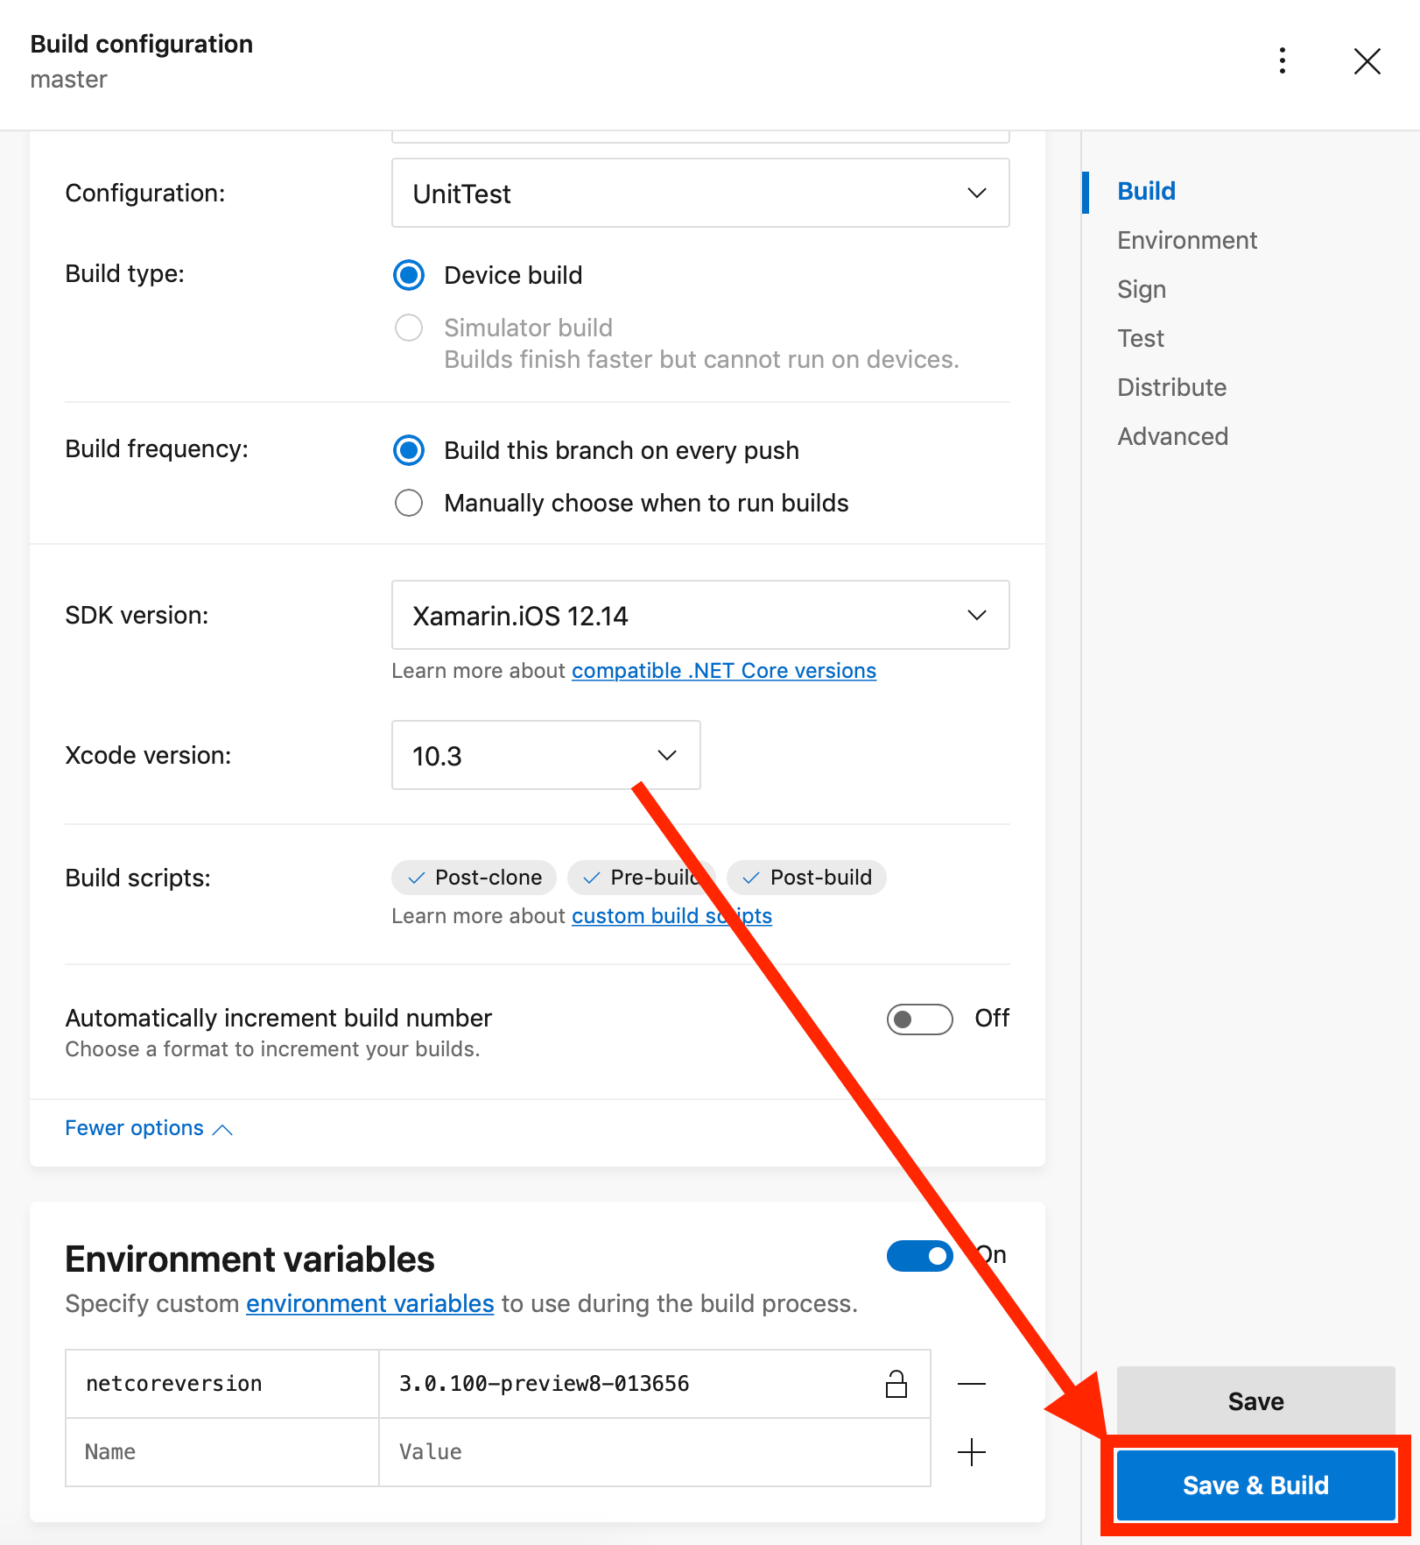The image size is (1420, 1545).
Task: Enable automatically increment build number
Action: (919, 1019)
